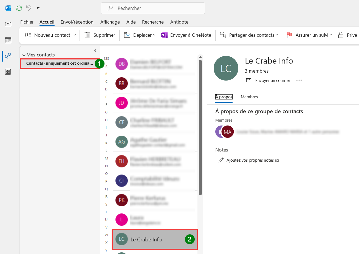Open the Envoi/réception tab

click(77, 22)
